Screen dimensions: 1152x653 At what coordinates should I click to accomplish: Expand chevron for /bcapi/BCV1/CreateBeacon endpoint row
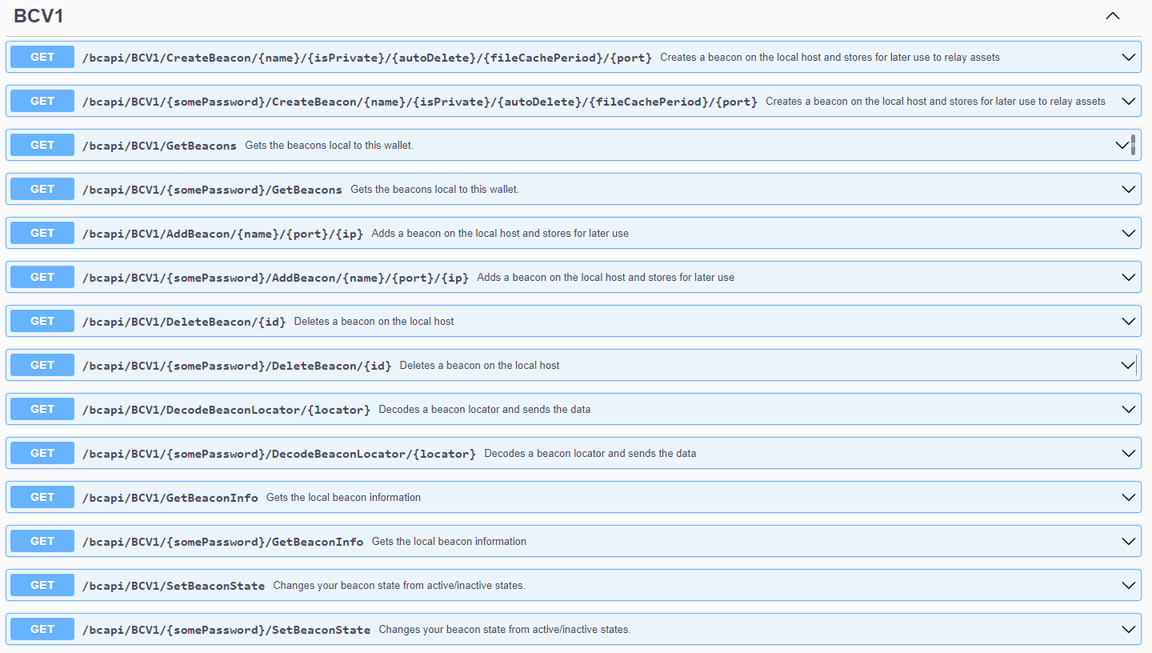tap(1129, 58)
